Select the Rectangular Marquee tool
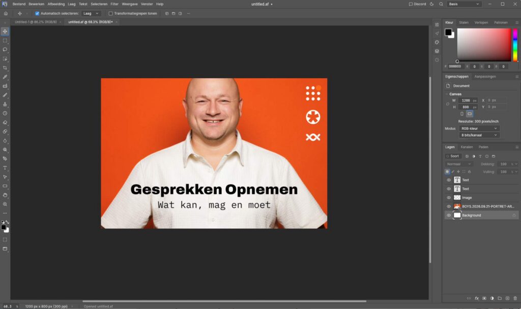This screenshot has width=521, height=309. [5, 41]
